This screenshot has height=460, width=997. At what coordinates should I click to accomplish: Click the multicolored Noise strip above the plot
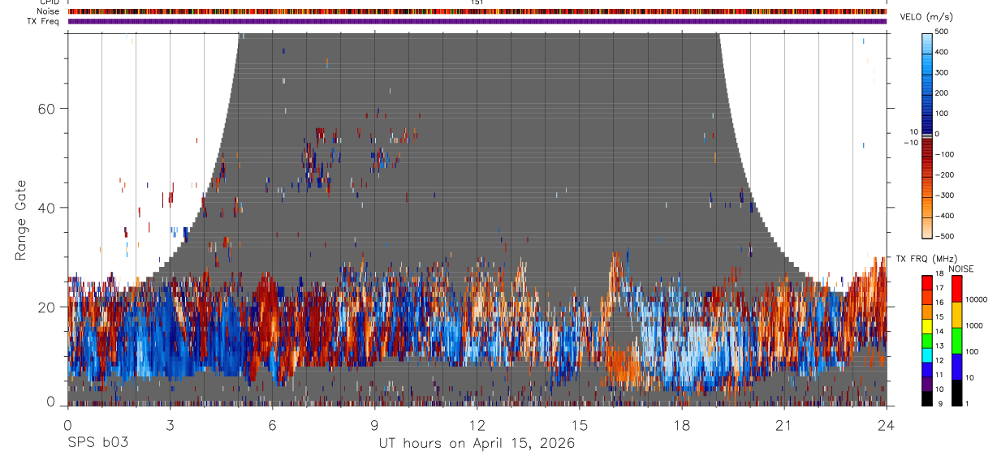[x=477, y=11]
